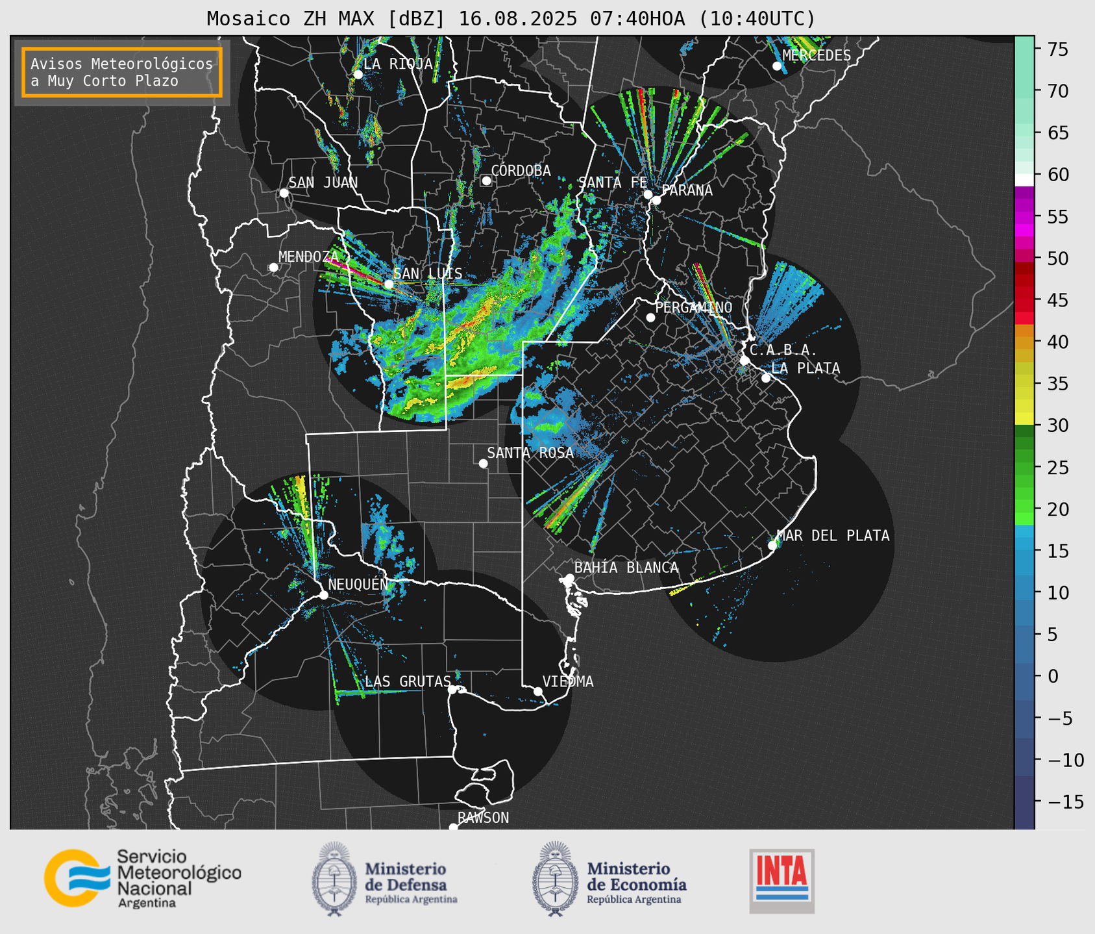This screenshot has width=1095, height=934.
Task: Click the Ministerio de Defensa emblem
Action: [334, 879]
